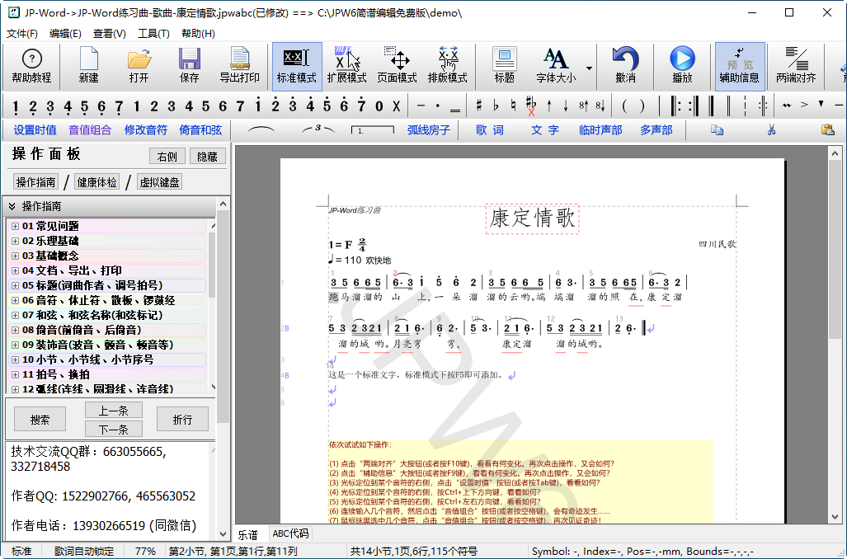847x559 pixels.
Task: Open the 健康体检 panel
Action: [x=96, y=182]
